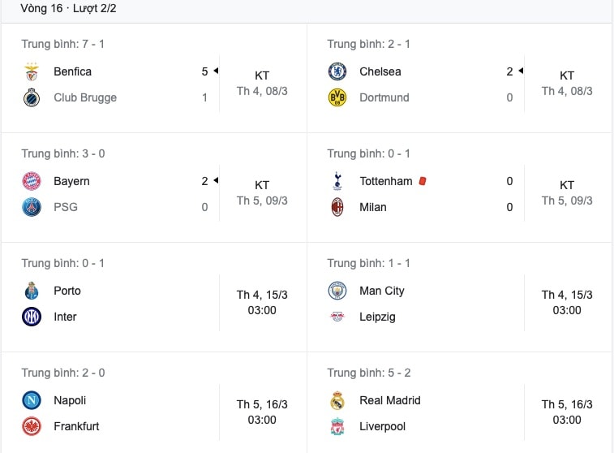Open the Frankfurt team name link
614x453 pixels.
pos(76,426)
